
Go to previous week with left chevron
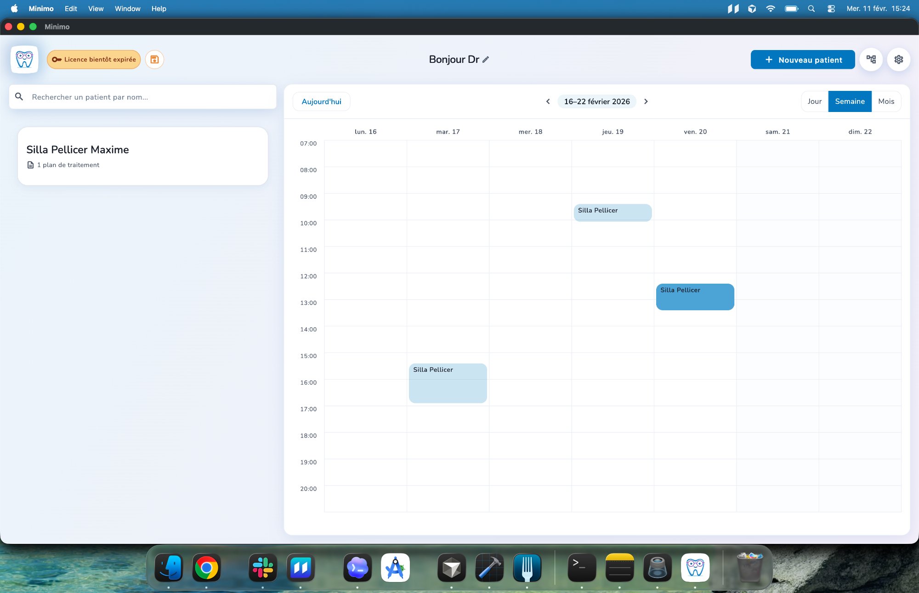tap(548, 101)
